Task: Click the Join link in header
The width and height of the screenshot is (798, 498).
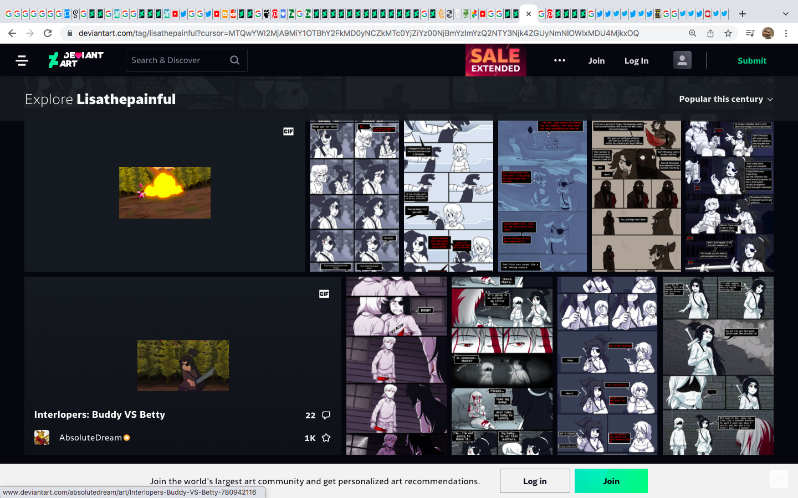Action: 596,61
